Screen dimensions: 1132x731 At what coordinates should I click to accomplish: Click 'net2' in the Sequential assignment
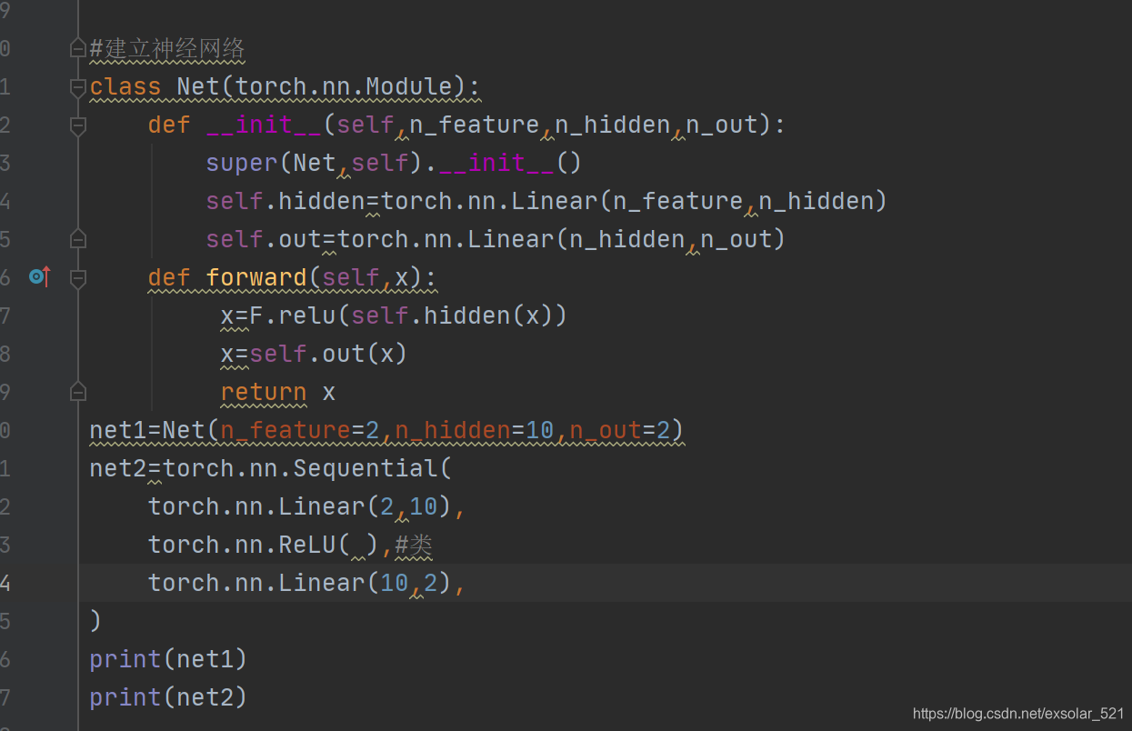118,468
